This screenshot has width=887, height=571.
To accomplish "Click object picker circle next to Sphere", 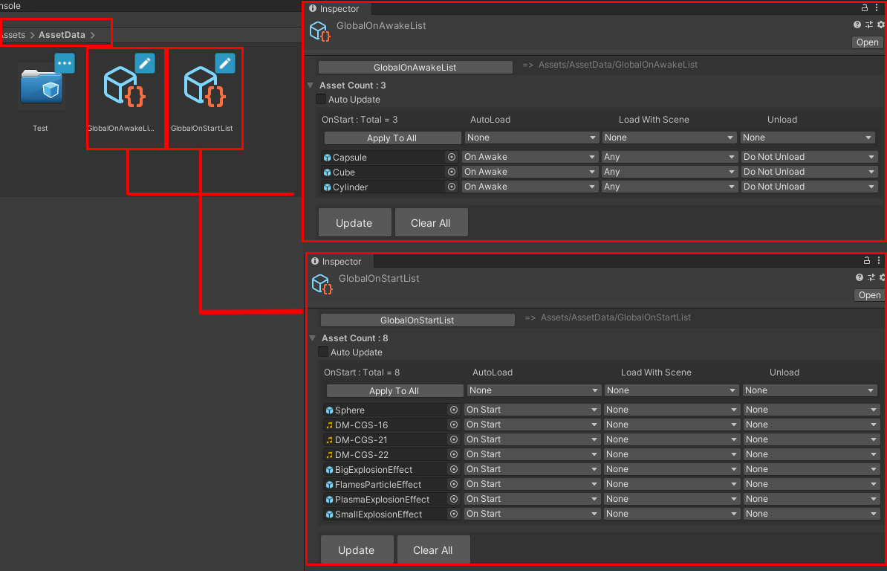I will [453, 410].
